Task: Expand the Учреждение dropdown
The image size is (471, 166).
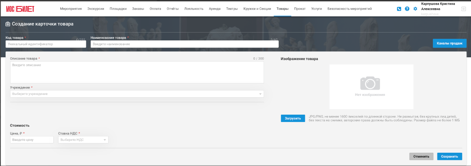Action: point(137,94)
